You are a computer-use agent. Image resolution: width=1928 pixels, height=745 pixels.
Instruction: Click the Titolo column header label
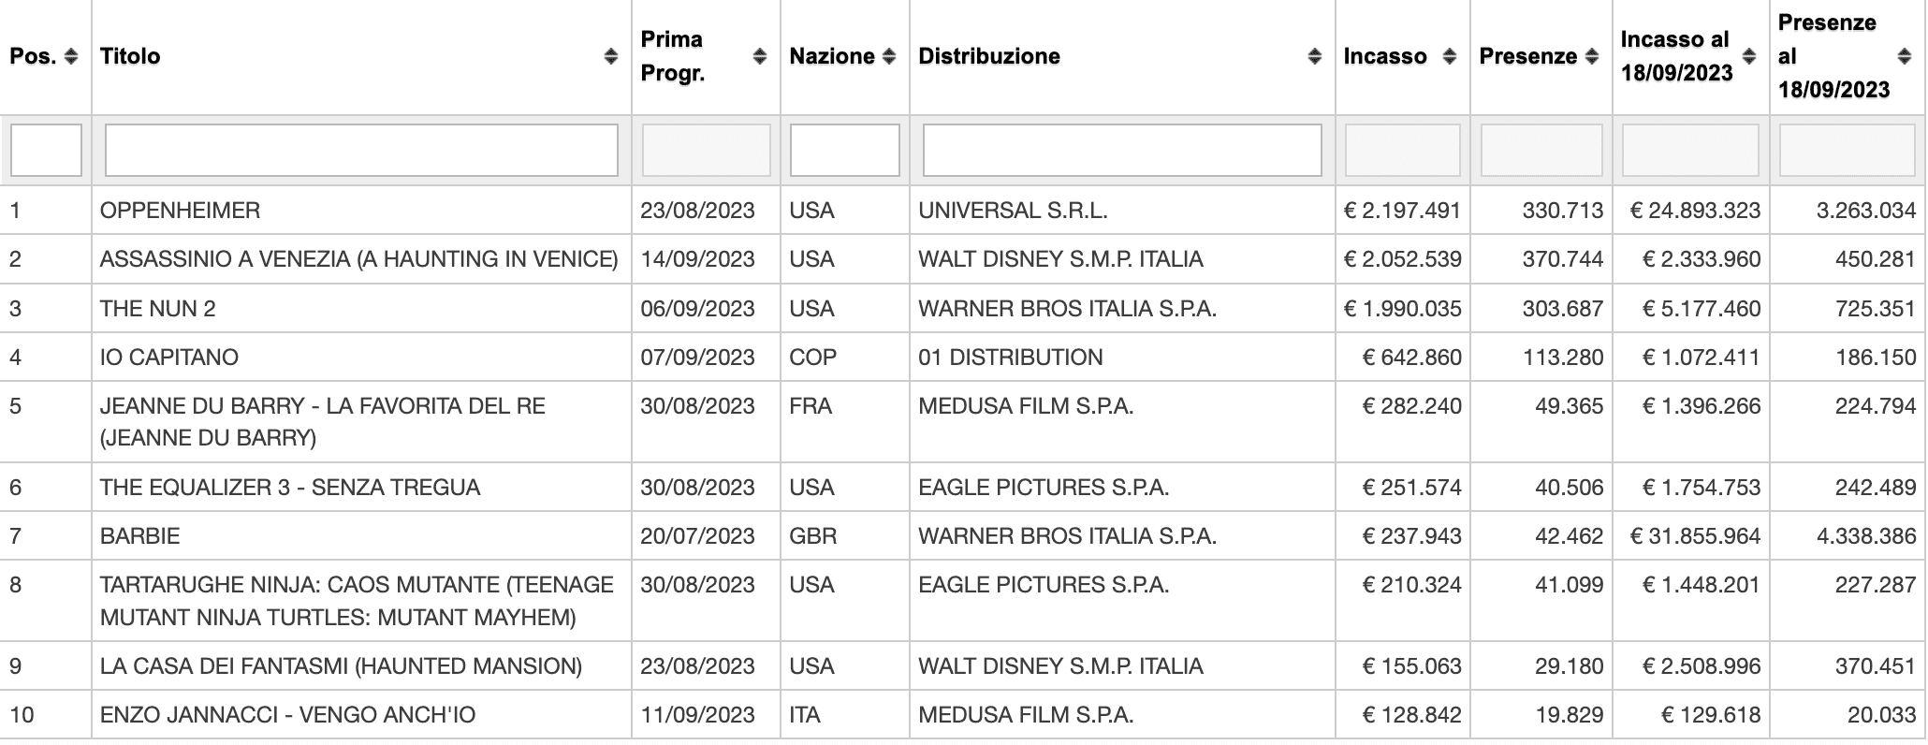coord(130,56)
